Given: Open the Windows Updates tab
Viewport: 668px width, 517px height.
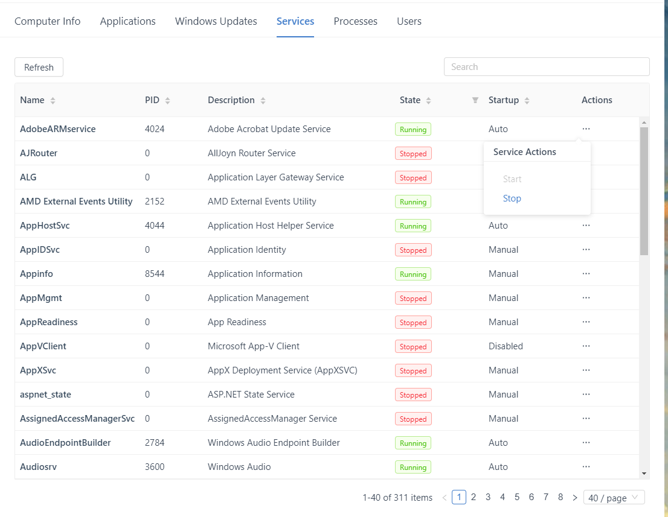Looking at the screenshot, I should click(216, 21).
